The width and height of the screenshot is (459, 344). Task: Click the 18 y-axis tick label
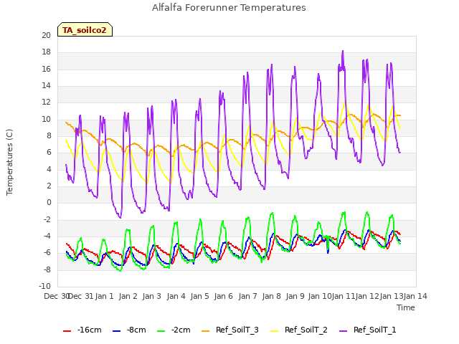click(x=46, y=52)
